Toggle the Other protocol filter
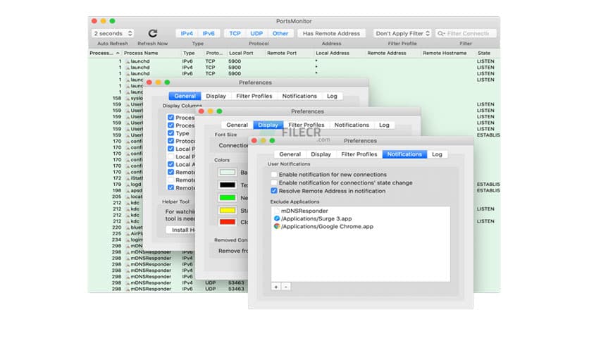This screenshot has width=589, height=341. (280, 33)
